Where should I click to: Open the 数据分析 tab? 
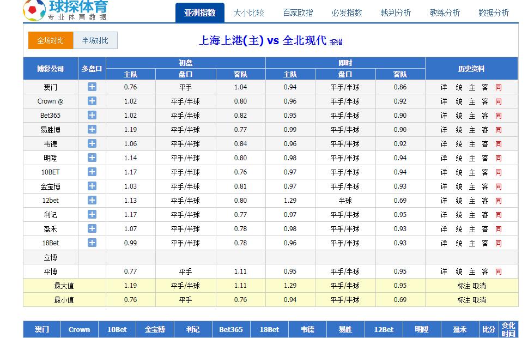(x=494, y=13)
